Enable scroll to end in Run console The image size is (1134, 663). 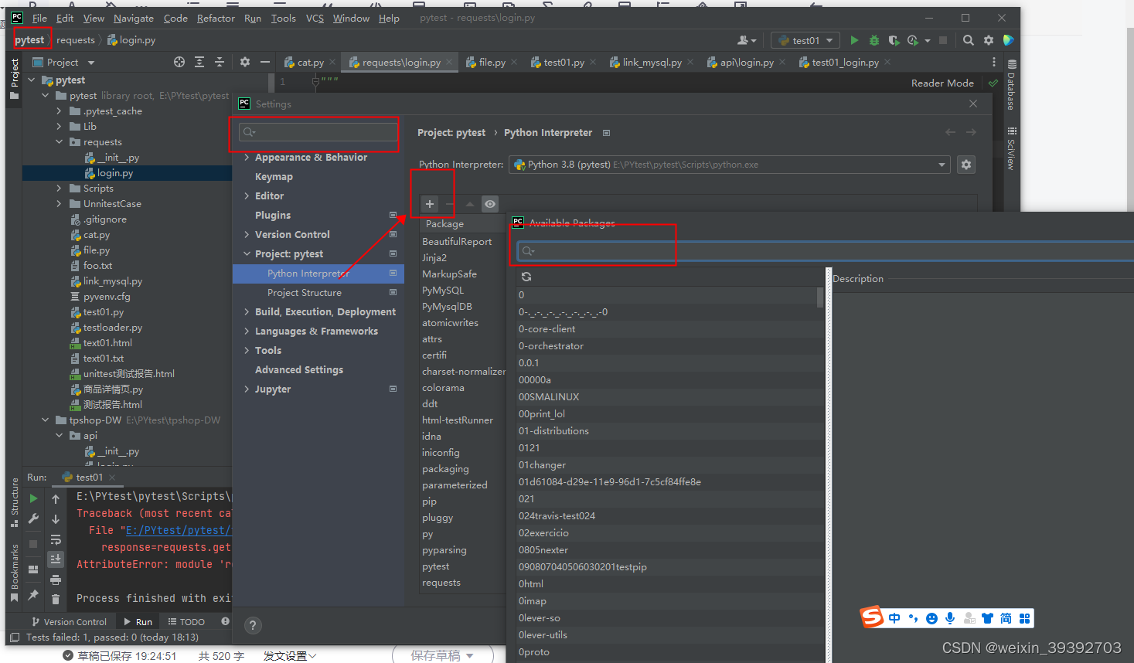click(55, 558)
